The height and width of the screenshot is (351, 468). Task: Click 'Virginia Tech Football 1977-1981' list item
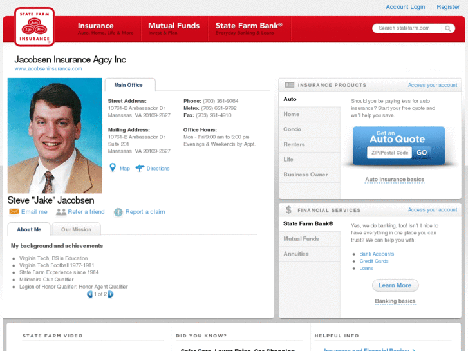pyautogui.click(x=57, y=265)
